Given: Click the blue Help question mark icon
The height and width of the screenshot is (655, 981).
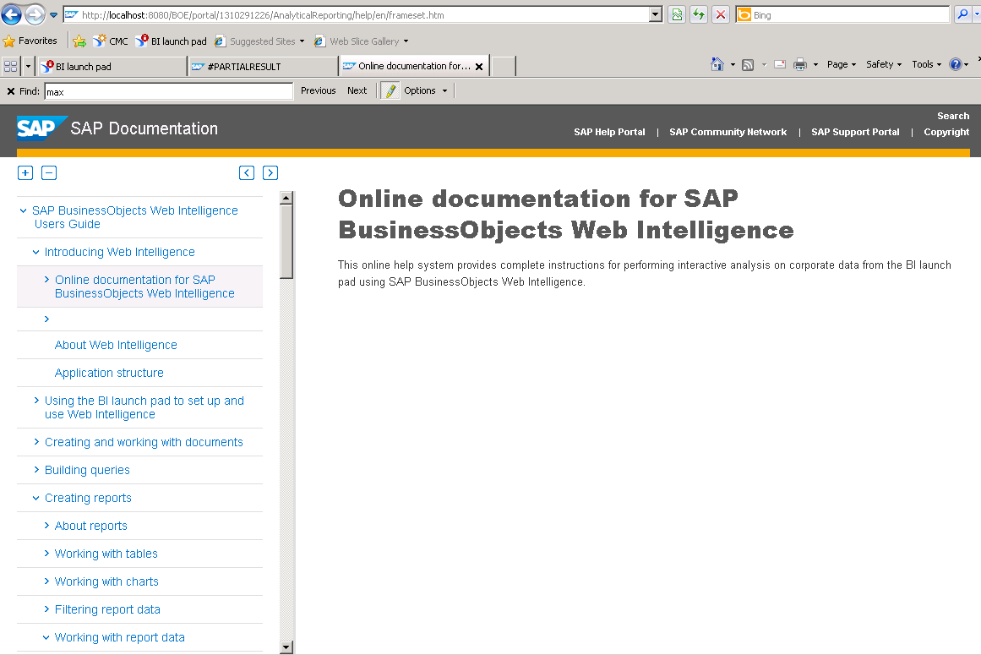Looking at the screenshot, I should (x=956, y=64).
